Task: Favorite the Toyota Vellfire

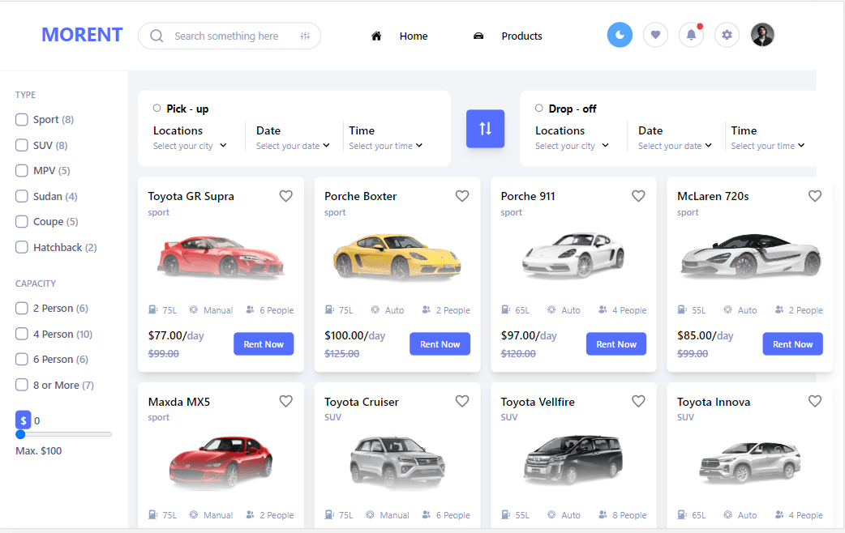Action: 638,401
